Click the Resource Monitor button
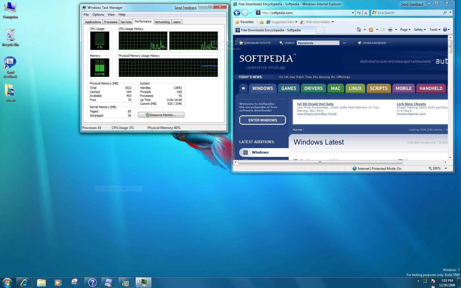The height and width of the screenshot is (288, 461). click(161, 115)
